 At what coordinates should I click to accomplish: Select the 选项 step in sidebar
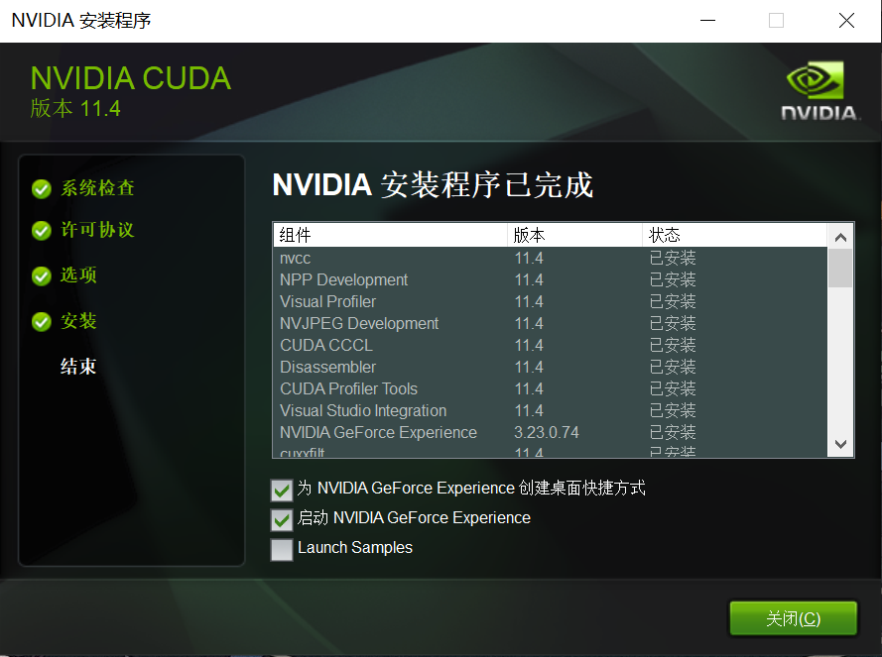coord(78,275)
